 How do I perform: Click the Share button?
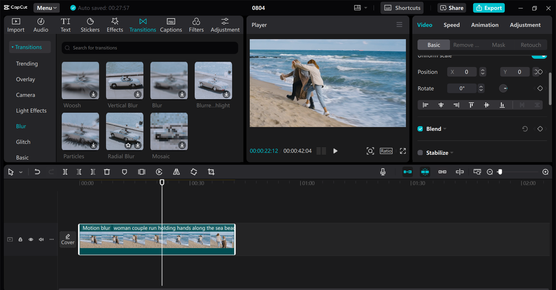pos(452,8)
